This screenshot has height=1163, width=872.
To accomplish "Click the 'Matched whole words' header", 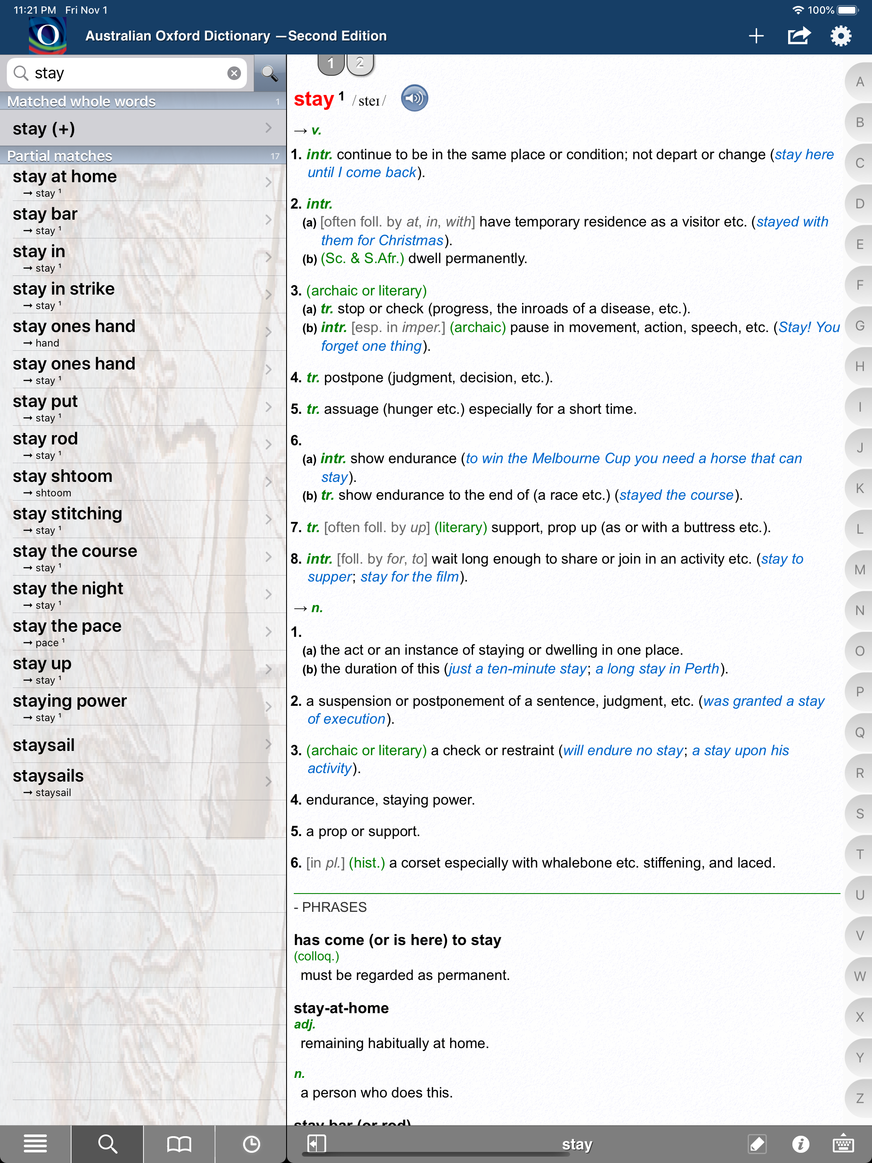I will click(143, 101).
